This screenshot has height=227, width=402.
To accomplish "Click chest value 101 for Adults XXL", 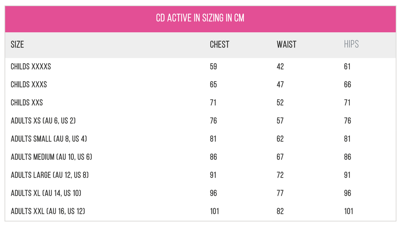I will click(214, 211).
